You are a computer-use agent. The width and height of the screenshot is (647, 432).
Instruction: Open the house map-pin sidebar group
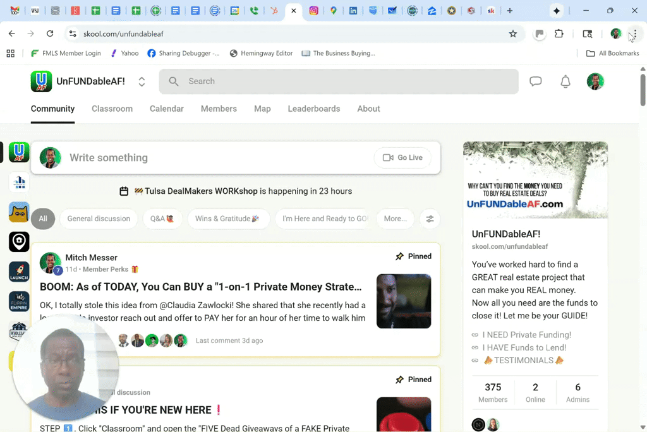[x=19, y=242]
